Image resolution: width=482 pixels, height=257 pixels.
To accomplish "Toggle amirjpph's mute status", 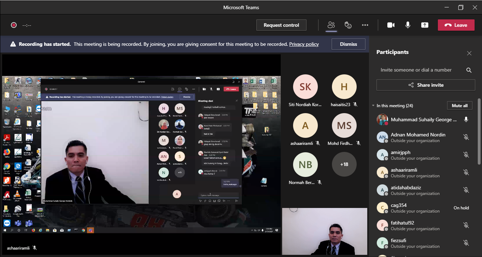I will pyautogui.click(x=466, y=155).
